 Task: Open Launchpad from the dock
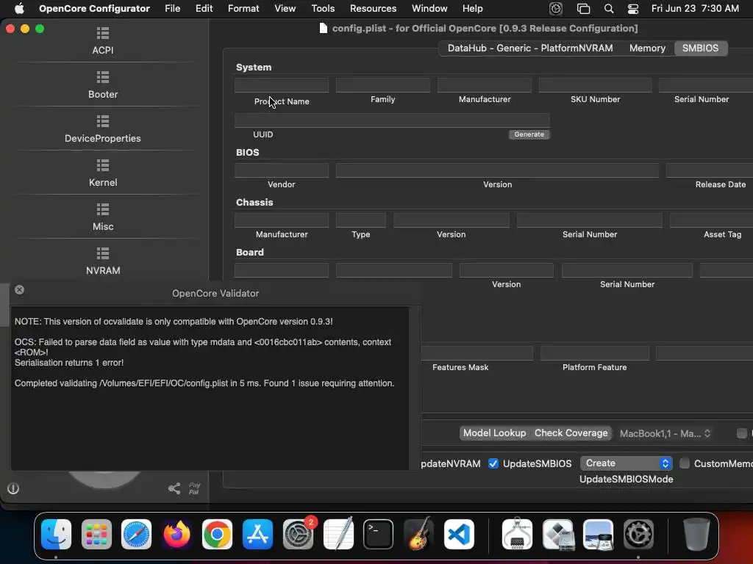(x=96, y=534)
